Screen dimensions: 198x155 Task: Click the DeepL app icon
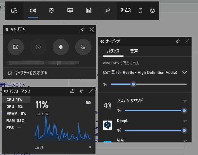[107, 125]
